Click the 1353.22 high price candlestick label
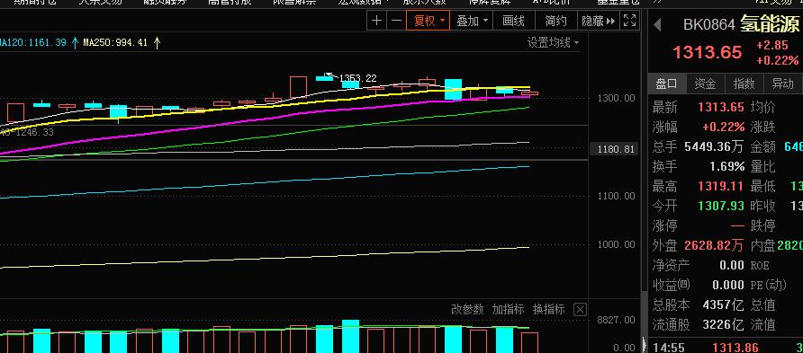 point(358,78)
